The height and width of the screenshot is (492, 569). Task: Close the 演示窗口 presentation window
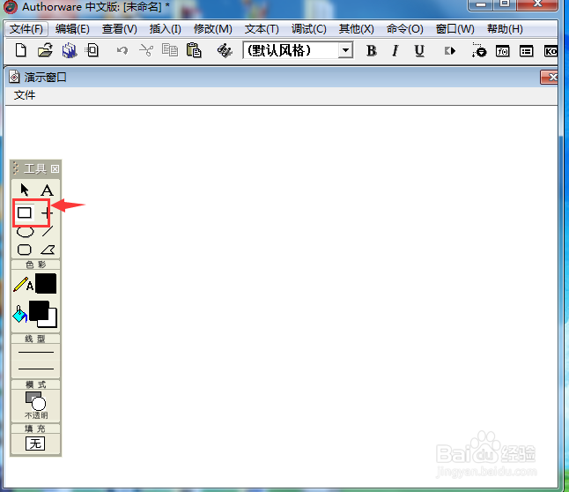[550, 77]
